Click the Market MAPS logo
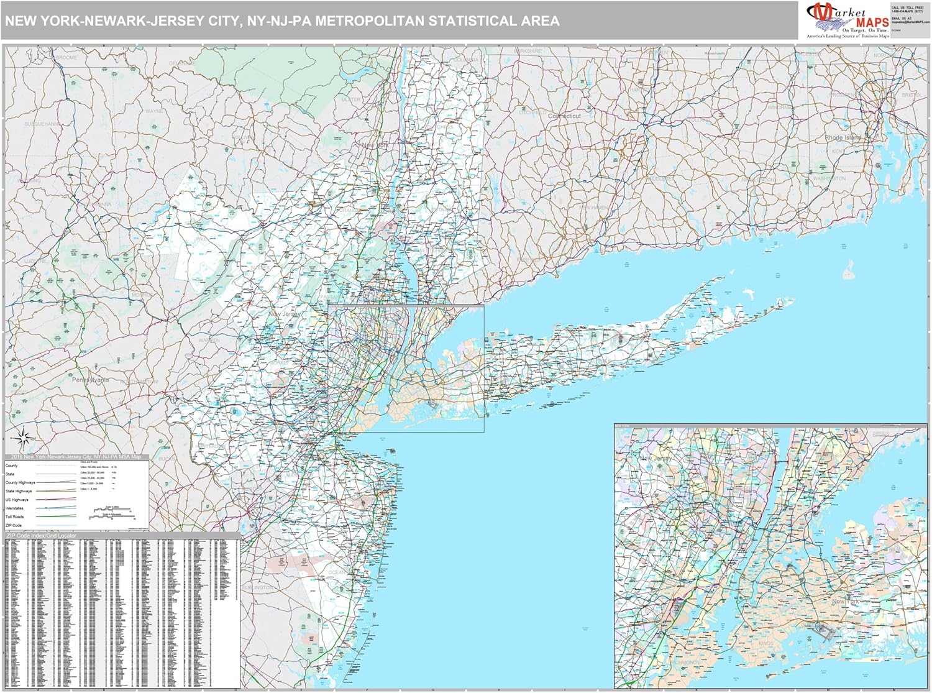The width and height of the screenshot is (932, 693). coord(847,21)
